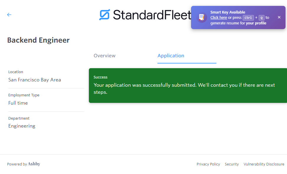This screenshot has width=287, height=174.
Task: Follow the "Click here" link
Action: point(218,18)
